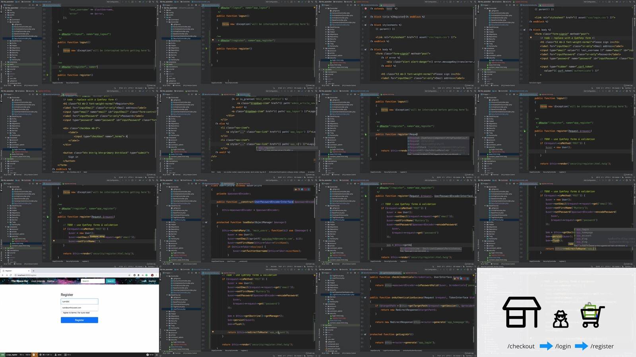
Task: Bookmark the page with the star icon
Action: pos(130,275)
